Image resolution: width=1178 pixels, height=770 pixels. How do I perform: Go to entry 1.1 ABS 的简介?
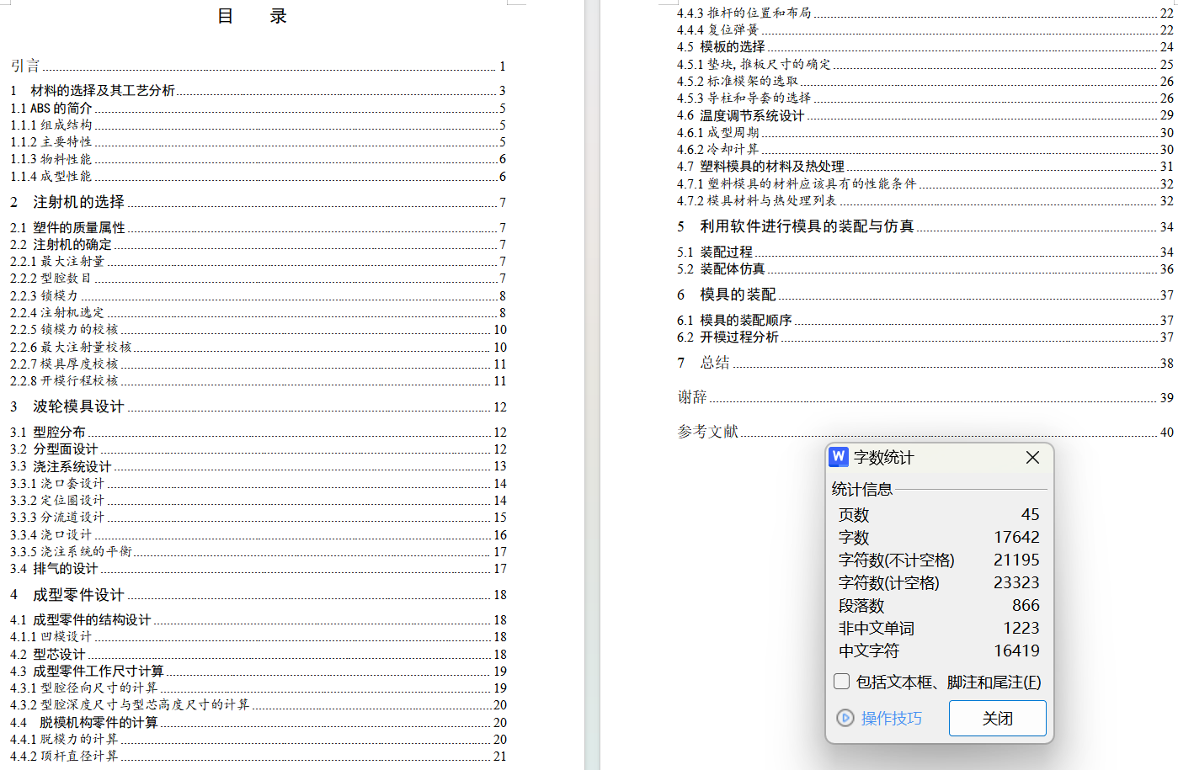coord(258,108)
